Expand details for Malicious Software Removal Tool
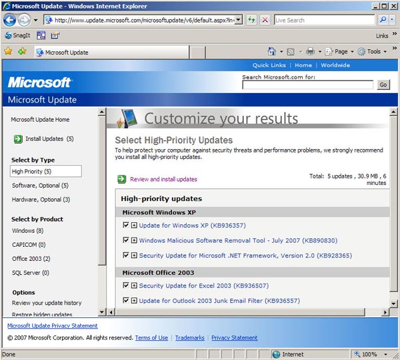 tap(134, 240)
